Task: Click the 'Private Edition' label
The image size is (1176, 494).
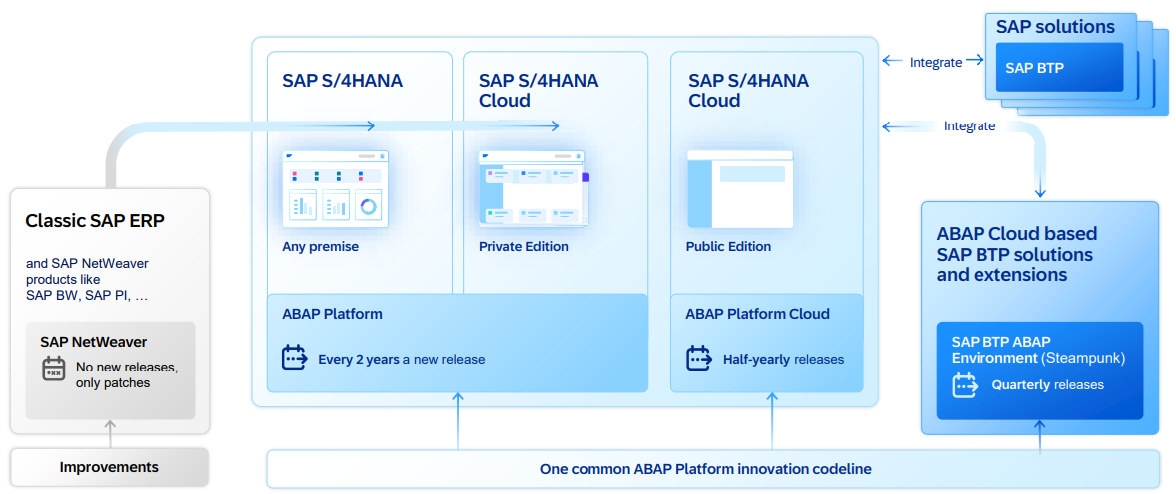Action: [524, 246]
